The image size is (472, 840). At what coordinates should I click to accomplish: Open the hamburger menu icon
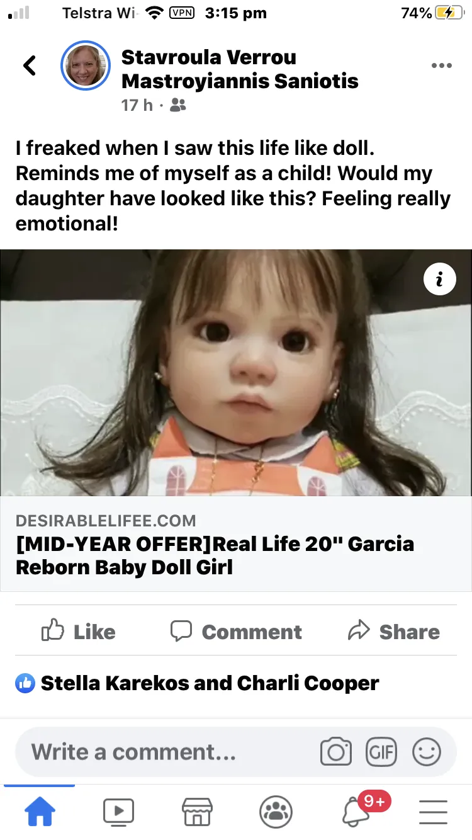pos(433,812)
